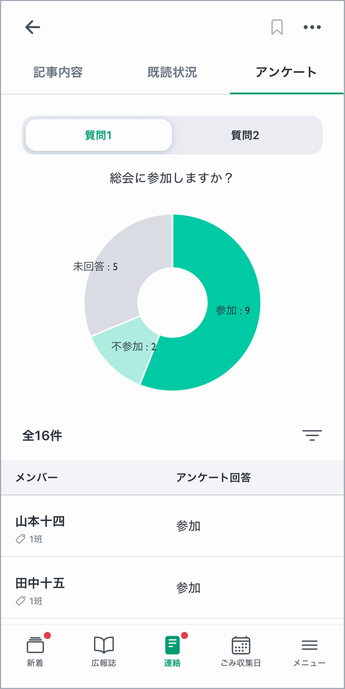Click the 1班 tag under 山本十四
Viewport: 345px width, 689px height.
(30, 539)
